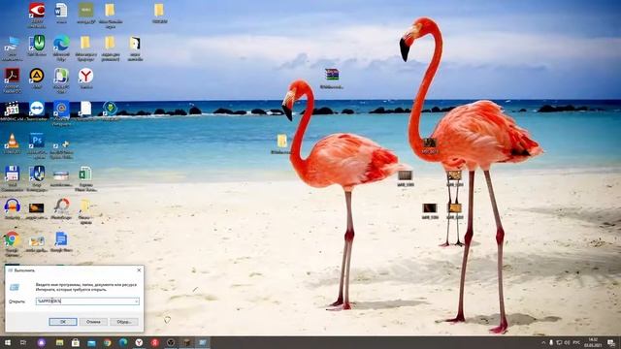The width and height of the screenshot is (621, 349).
Task: Select the folder icon beside left flamingo
Action: pyautogui.click(x=282, y=144)
